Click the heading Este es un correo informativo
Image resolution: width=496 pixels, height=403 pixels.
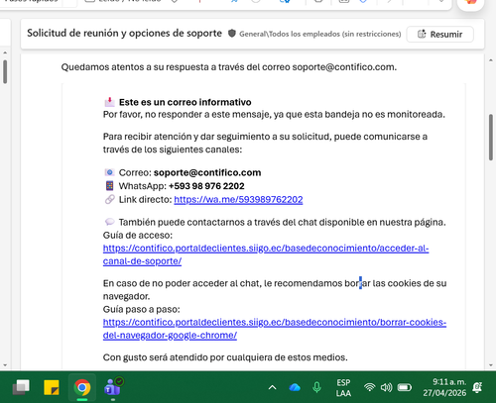click(186, 102)
